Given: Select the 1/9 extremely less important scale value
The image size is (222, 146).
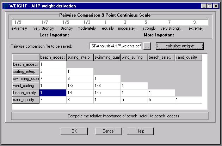Looking at the screenshot, I should (18, 22).
